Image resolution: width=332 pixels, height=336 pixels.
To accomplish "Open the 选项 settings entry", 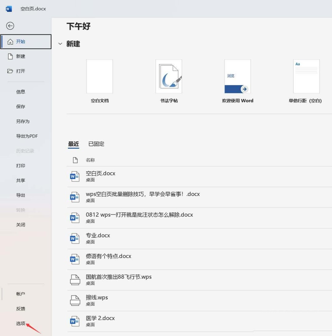I will click(20, 324).
